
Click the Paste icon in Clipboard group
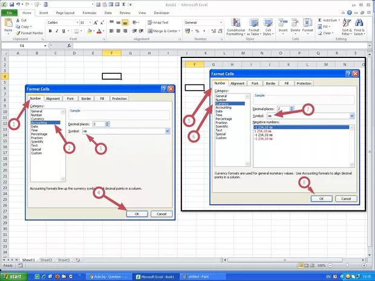(x=8, y=23)
